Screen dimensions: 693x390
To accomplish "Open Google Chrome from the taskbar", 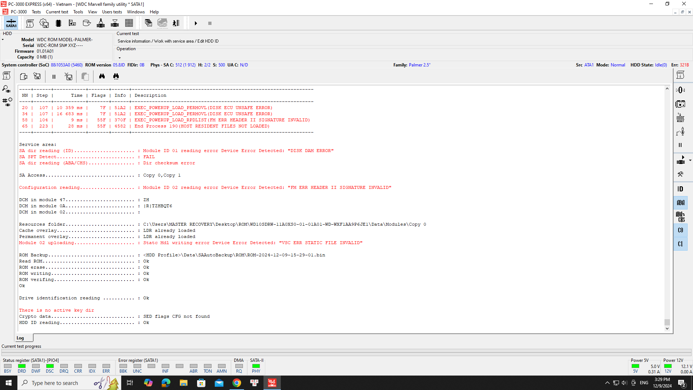I will (x=237, y=383).
